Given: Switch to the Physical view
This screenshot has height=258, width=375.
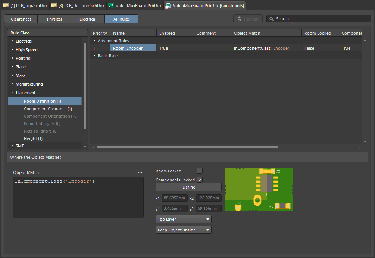Looking at the screenshot, I should [x=54, y=19].
